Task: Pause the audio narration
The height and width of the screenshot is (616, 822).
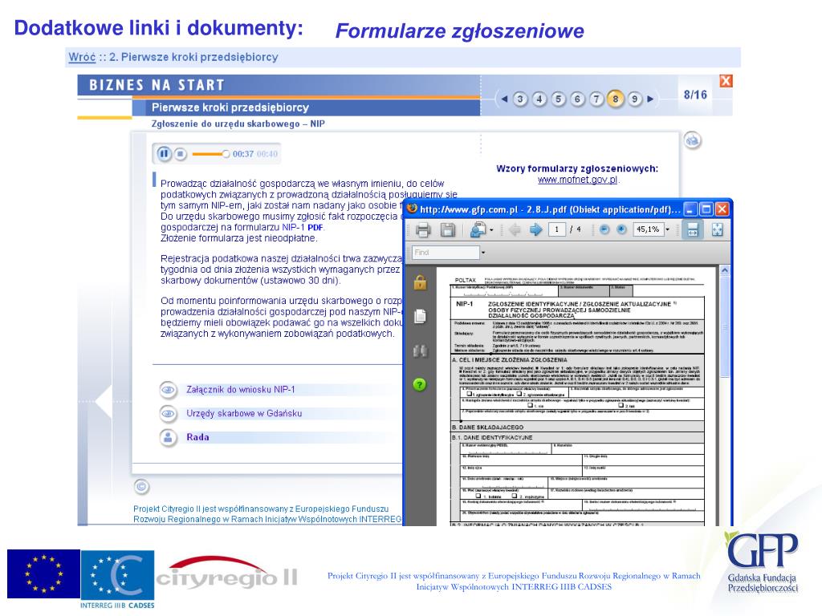Action: click(164, 154)
